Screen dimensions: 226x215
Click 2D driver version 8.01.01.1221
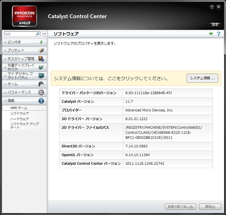136,119
